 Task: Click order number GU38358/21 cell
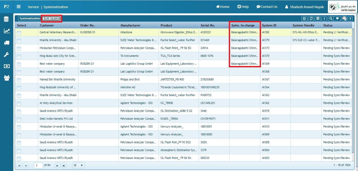pyautogui.click(x=98, y=32)
